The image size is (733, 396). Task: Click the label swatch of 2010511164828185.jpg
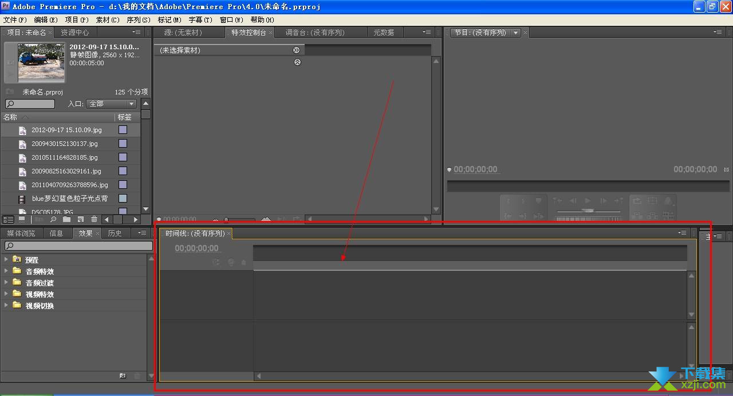click(123, 157)
